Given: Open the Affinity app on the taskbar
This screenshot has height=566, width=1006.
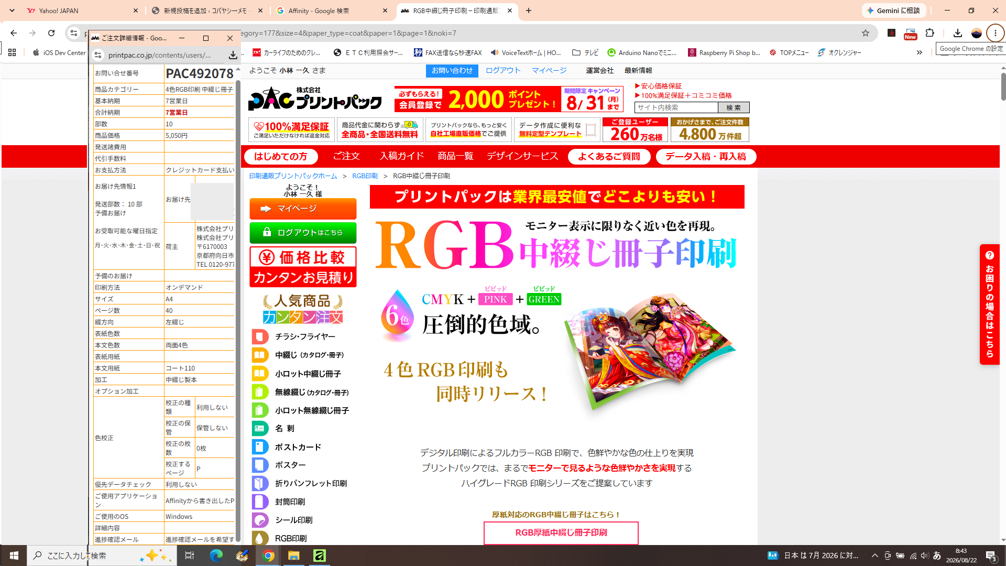Looking at the screenshot, I should (x=319, y=556).
